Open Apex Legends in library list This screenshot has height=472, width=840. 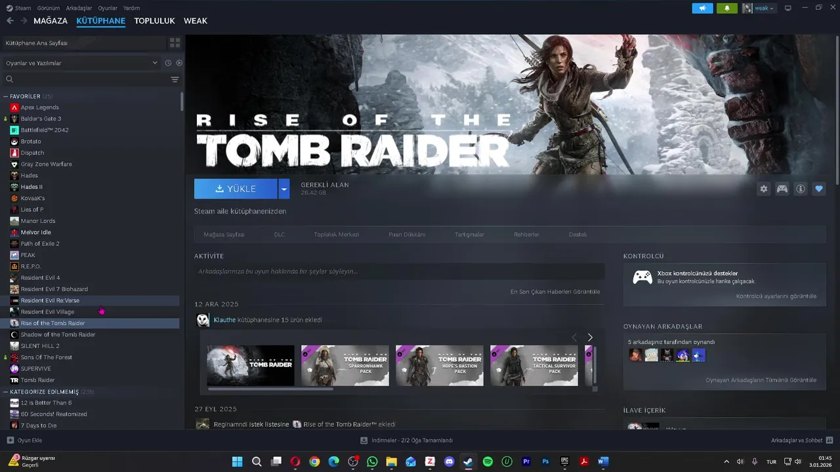point(39,107)
